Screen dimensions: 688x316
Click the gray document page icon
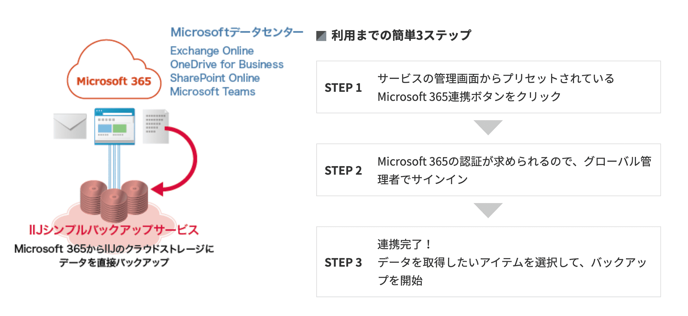pos(156,126)
